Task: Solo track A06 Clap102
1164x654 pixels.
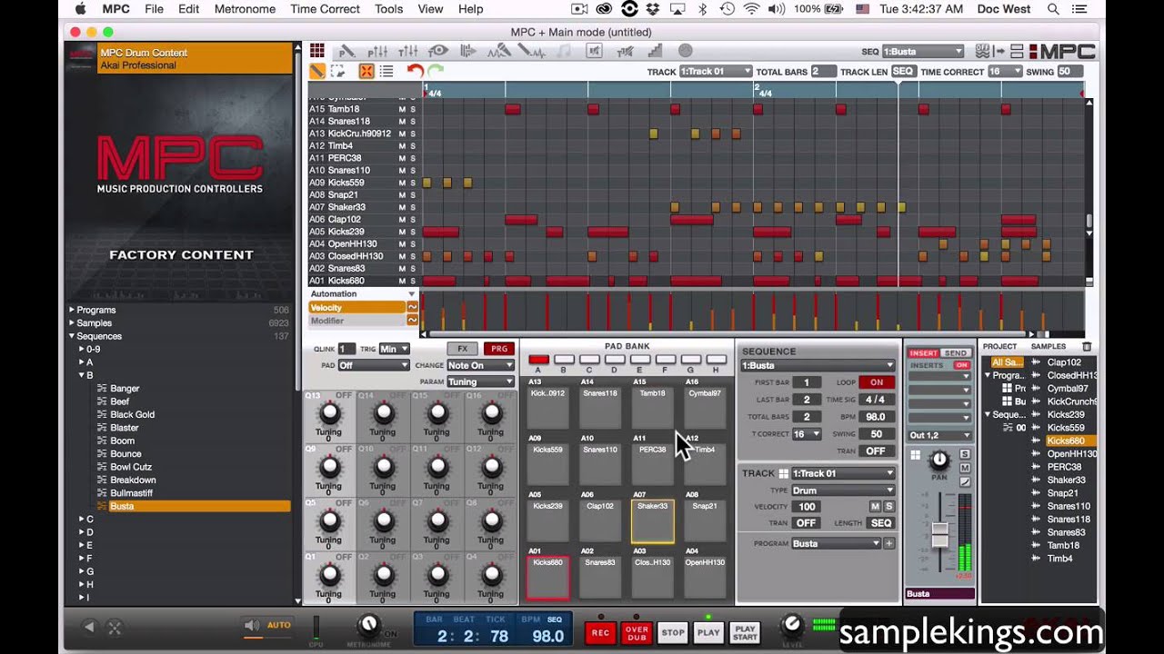Action: pyautogui.click(x=413, y=220)
